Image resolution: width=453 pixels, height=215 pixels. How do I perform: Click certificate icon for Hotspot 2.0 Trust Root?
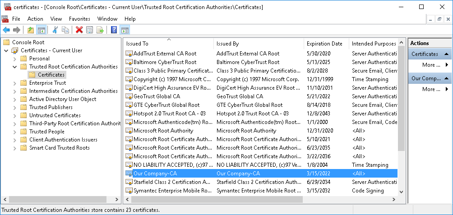click(x=129, y=114)
